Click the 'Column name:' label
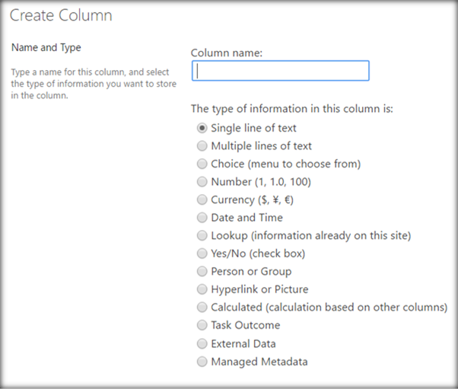Viewport: 458px width, 389px height. pyautogui.click(x=226, y=53)
